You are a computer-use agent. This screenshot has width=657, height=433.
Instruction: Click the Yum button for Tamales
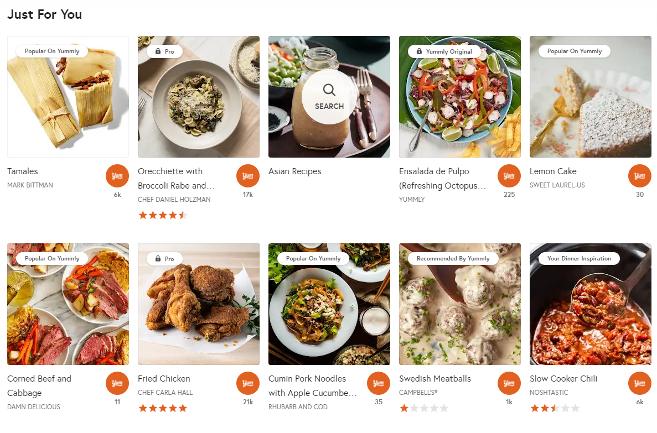click(x=117, y=176)
